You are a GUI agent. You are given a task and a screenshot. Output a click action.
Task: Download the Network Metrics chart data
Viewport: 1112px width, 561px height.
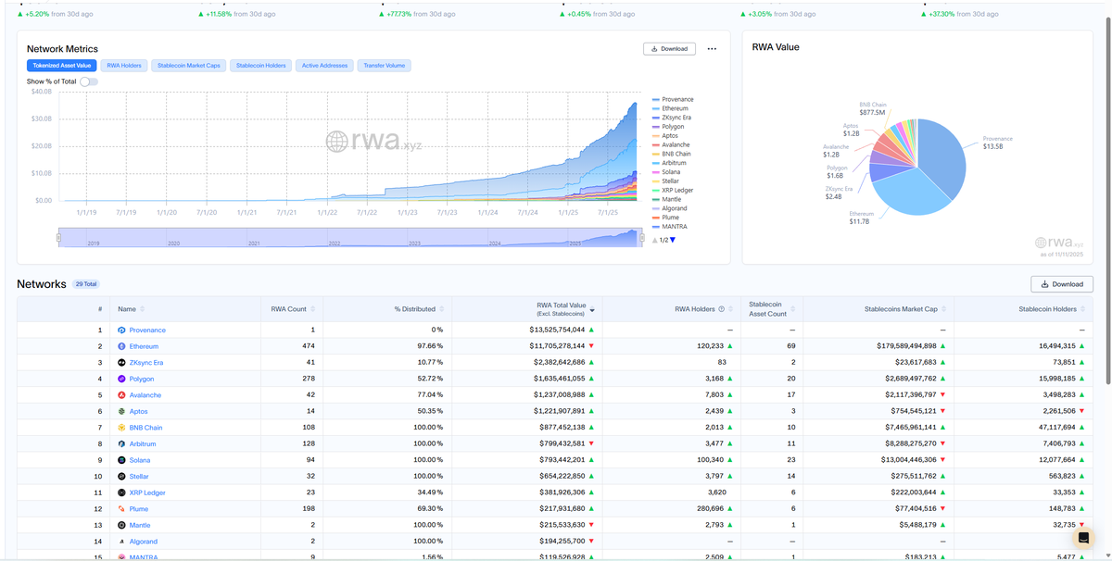669,49
